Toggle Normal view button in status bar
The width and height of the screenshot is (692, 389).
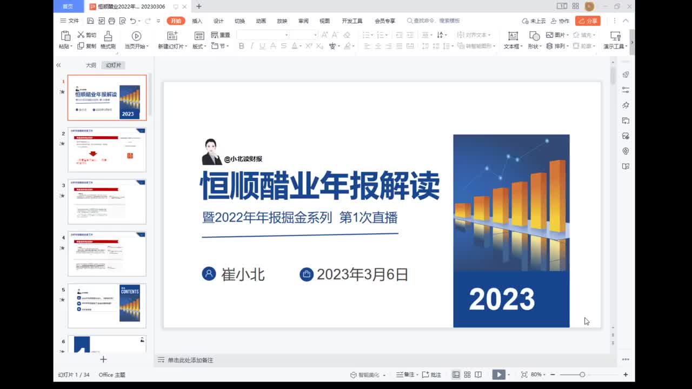pyautogui.click(x=456, y=374)
